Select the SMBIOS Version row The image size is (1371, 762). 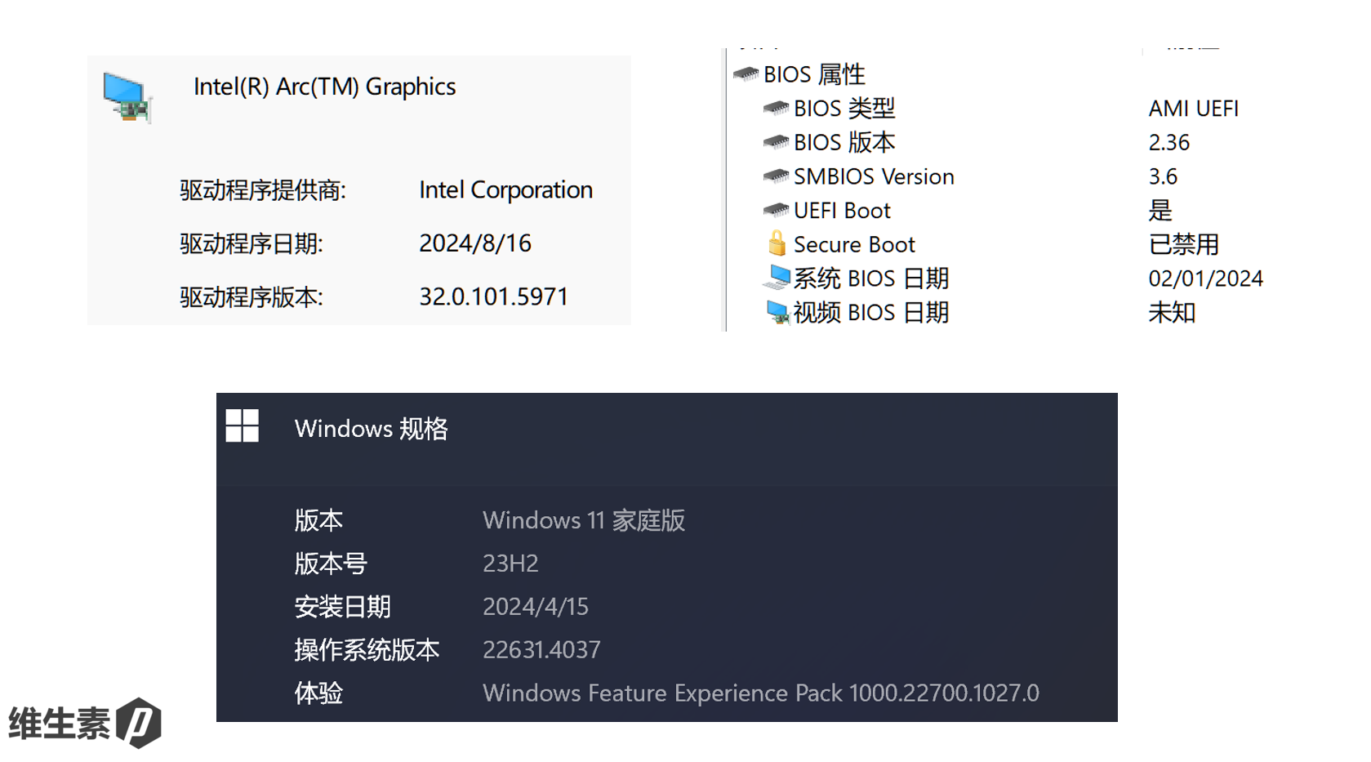point(873,176)
